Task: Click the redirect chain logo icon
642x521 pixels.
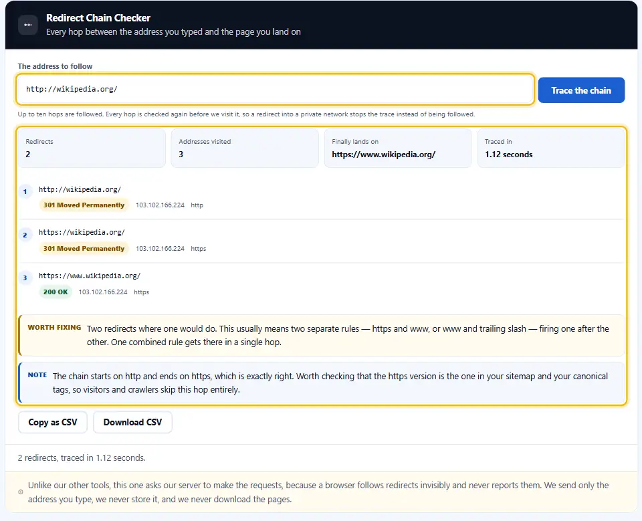Action: click(x=28, y=25)
